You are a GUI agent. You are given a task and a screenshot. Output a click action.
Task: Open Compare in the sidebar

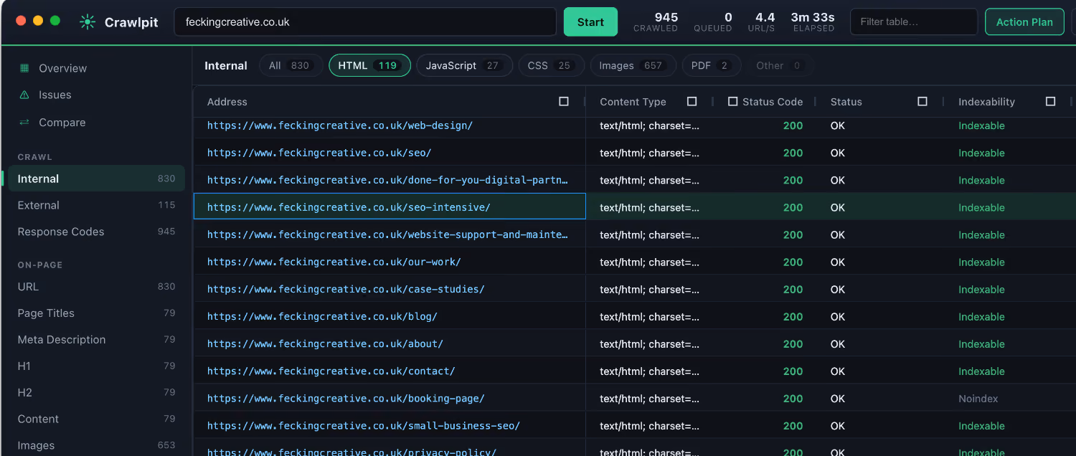pos(97,123)
